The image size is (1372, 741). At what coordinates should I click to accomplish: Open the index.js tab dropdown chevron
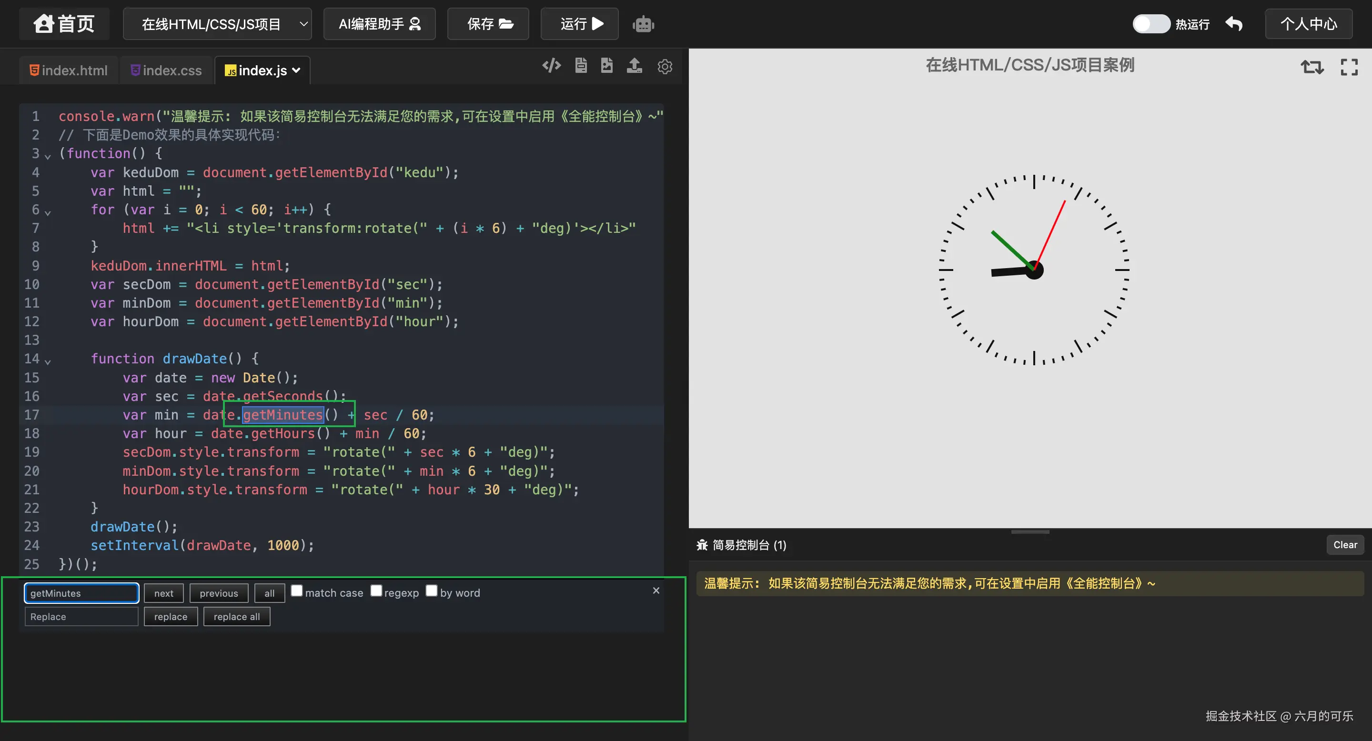pos(297,70)
